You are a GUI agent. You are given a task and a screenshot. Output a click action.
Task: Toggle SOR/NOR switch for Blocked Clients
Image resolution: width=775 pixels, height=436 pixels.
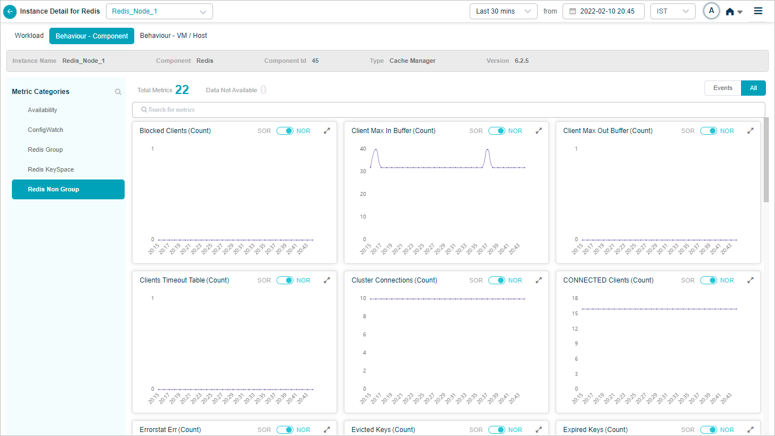coord(285,131)
